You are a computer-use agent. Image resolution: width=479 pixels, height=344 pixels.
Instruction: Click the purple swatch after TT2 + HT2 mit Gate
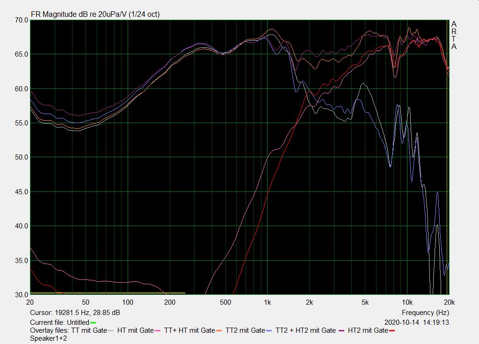coord(342,330)
